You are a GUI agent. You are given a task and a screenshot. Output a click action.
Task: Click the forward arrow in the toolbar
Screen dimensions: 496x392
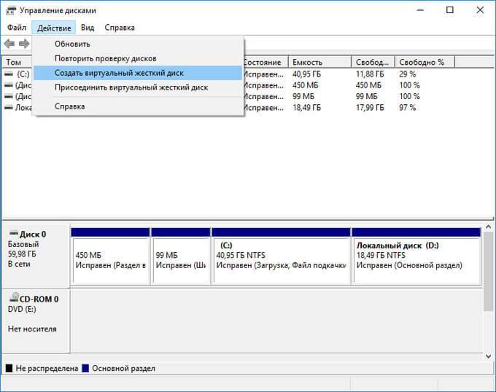pyautogui.click(x=24, y=44)
